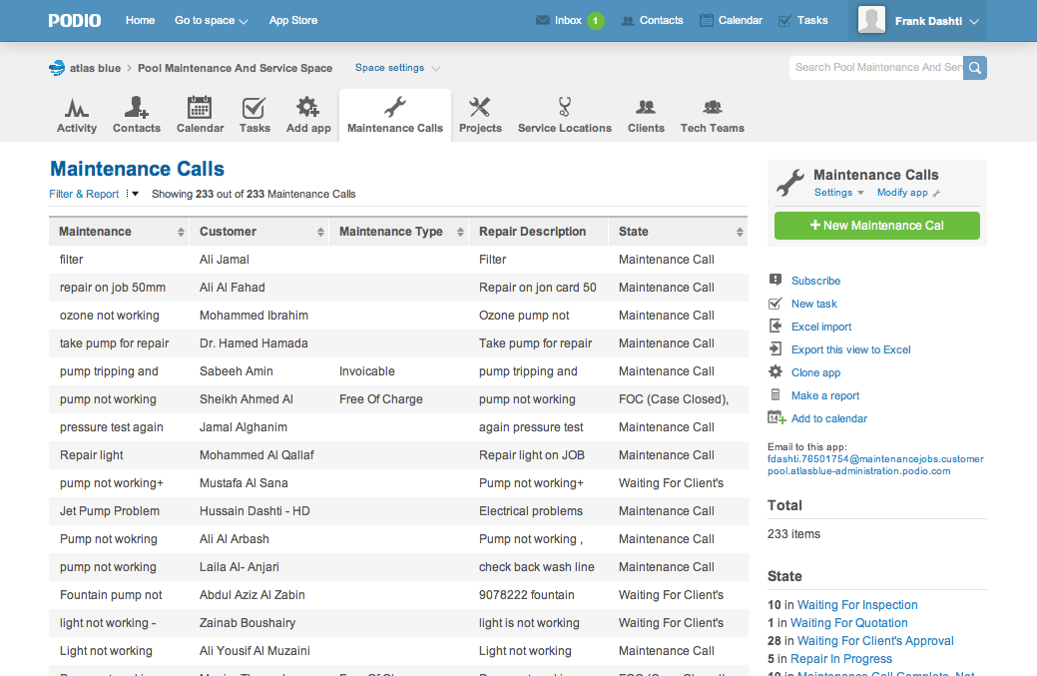The width and height of the screenshot is (1037, 676).
Task: Sort by the Customer column header
Action: click(x=228, y=232)
